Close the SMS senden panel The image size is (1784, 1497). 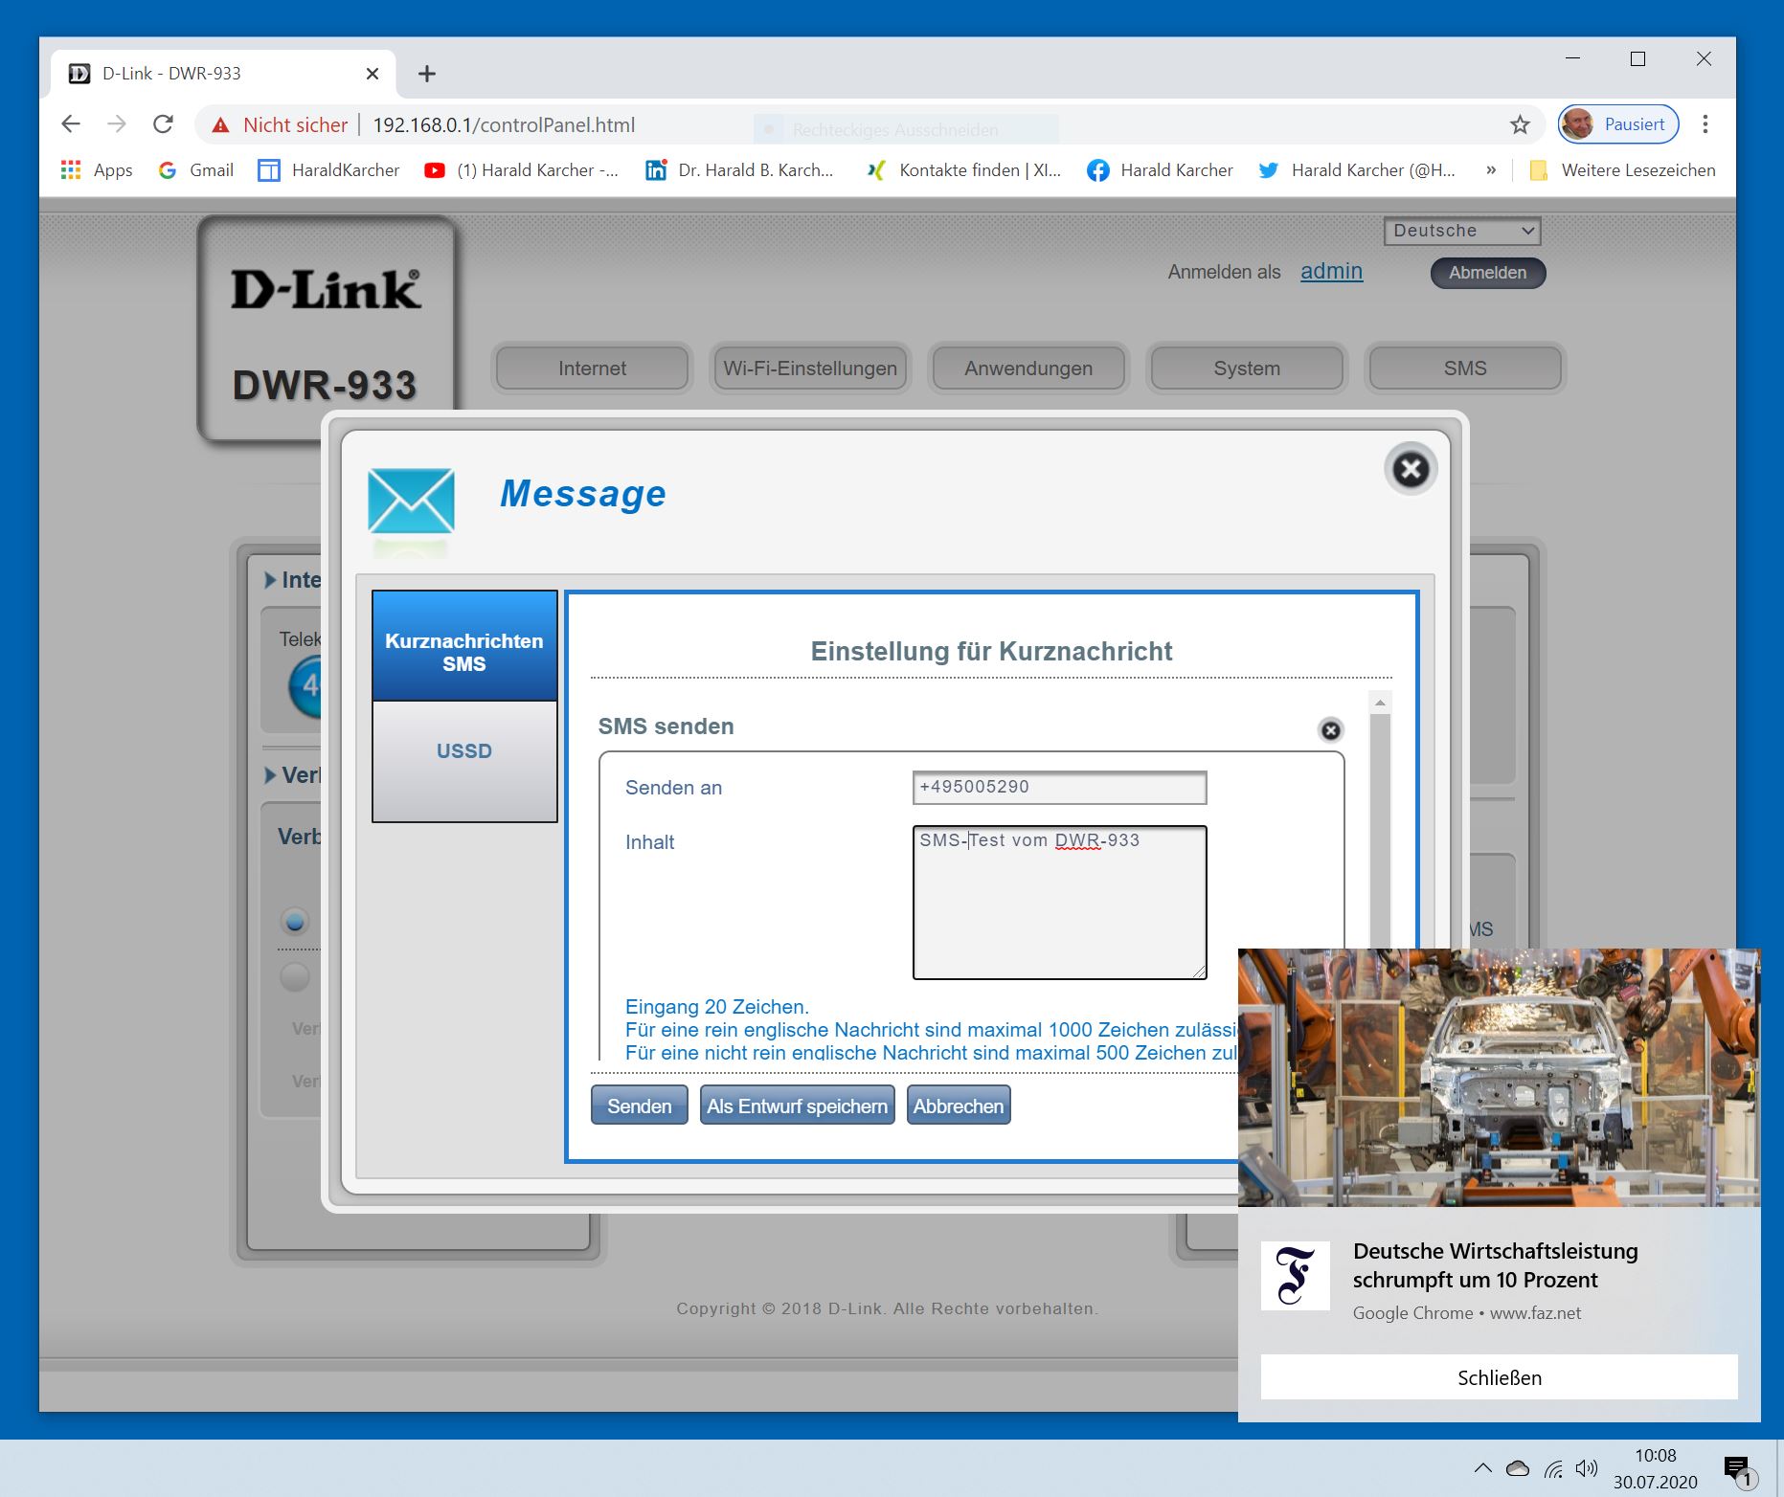click(1330, 730)
